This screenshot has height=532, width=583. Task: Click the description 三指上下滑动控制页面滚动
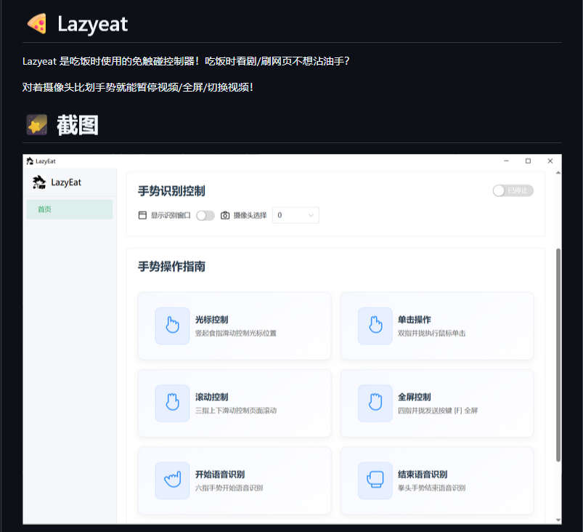(236, 411)
